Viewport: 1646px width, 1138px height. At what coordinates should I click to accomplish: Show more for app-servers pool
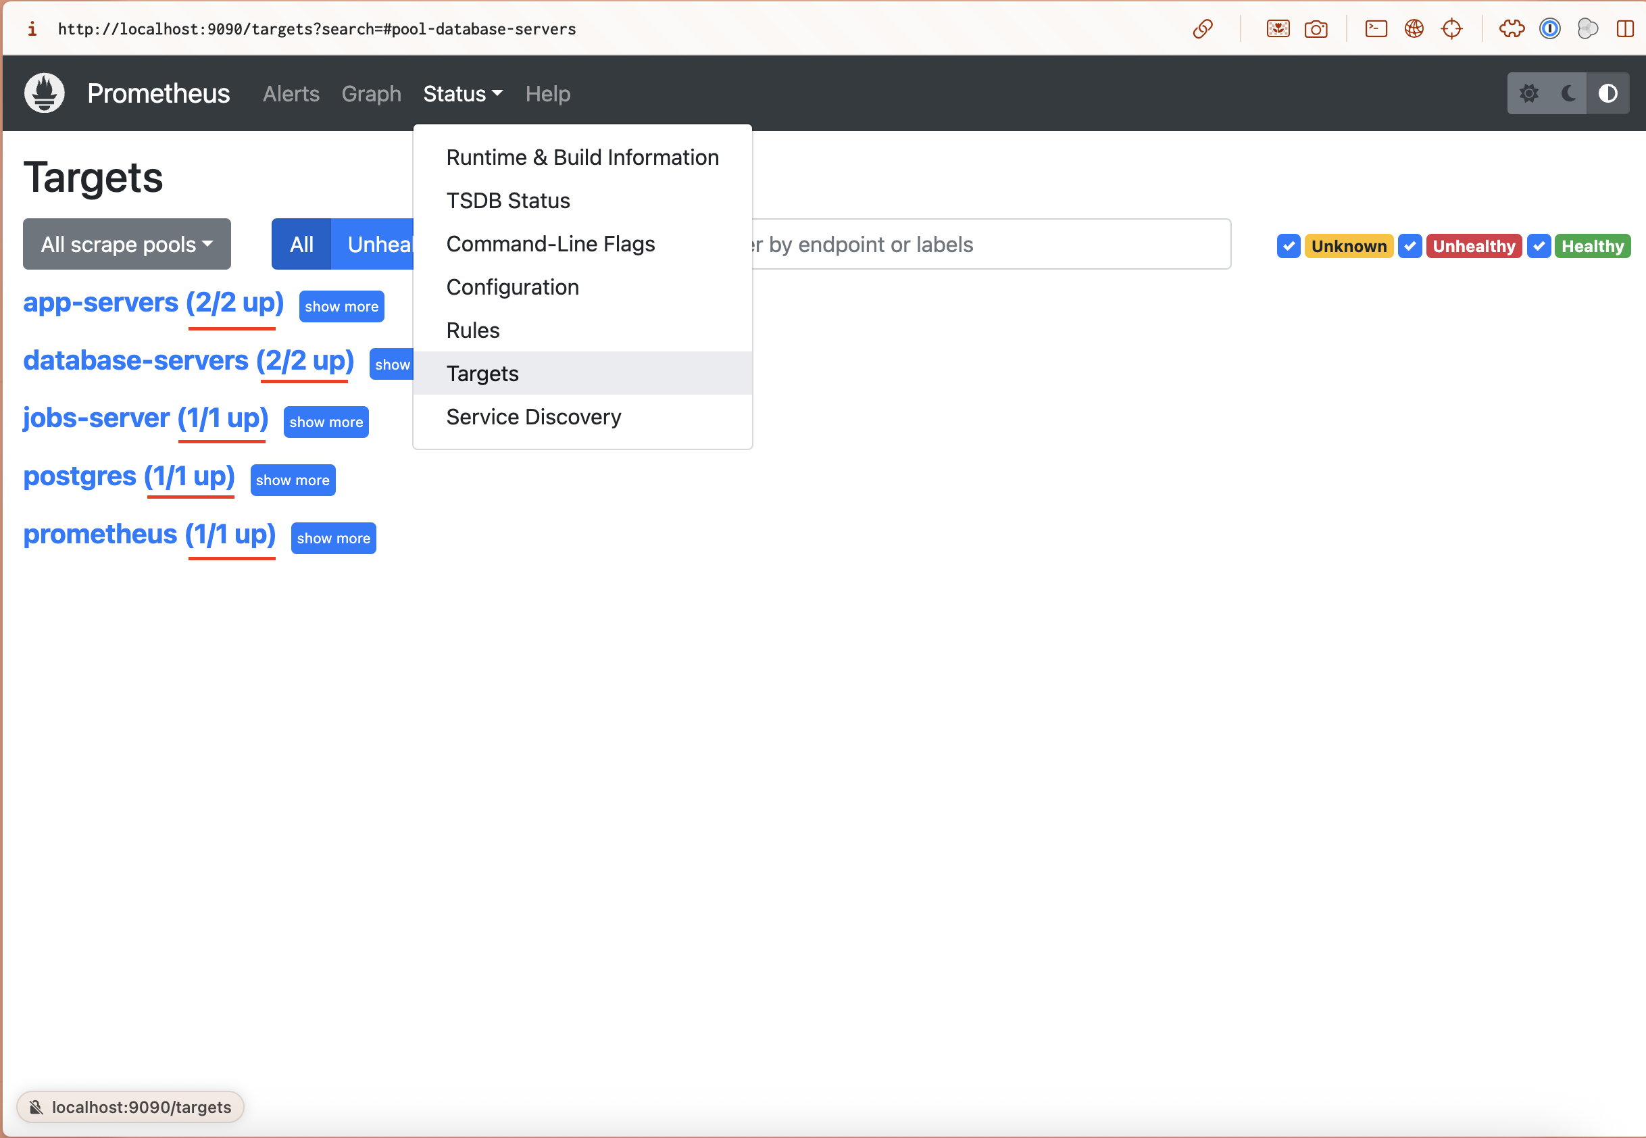(341, 307)
